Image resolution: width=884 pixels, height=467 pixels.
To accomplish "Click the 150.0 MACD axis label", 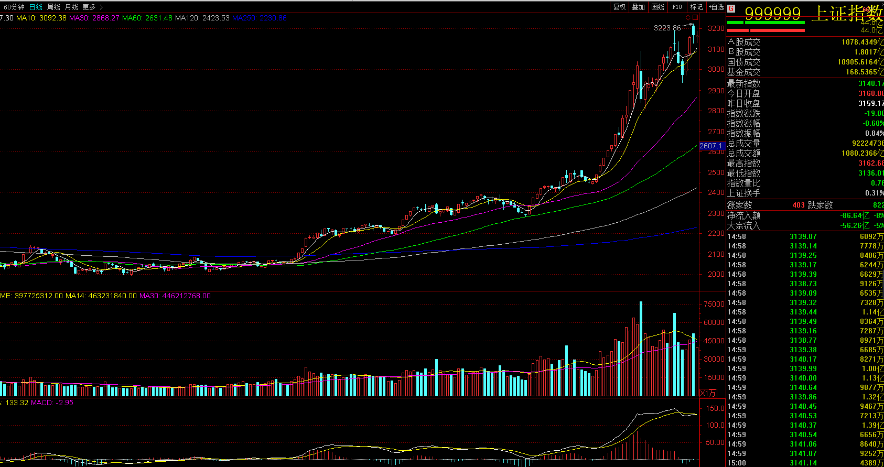I will tap(716, 408).
